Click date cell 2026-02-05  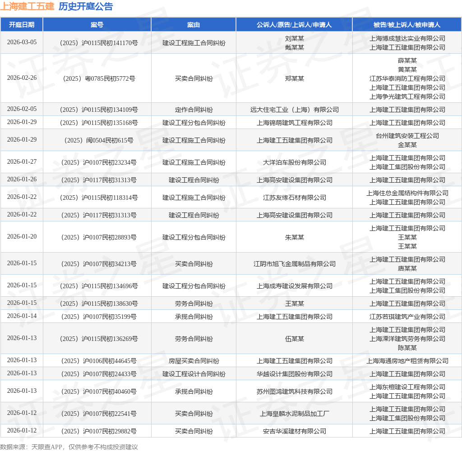(x=22, y=109)
